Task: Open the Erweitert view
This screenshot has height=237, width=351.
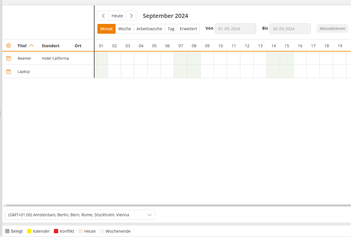Action: (x=188, y=29)
